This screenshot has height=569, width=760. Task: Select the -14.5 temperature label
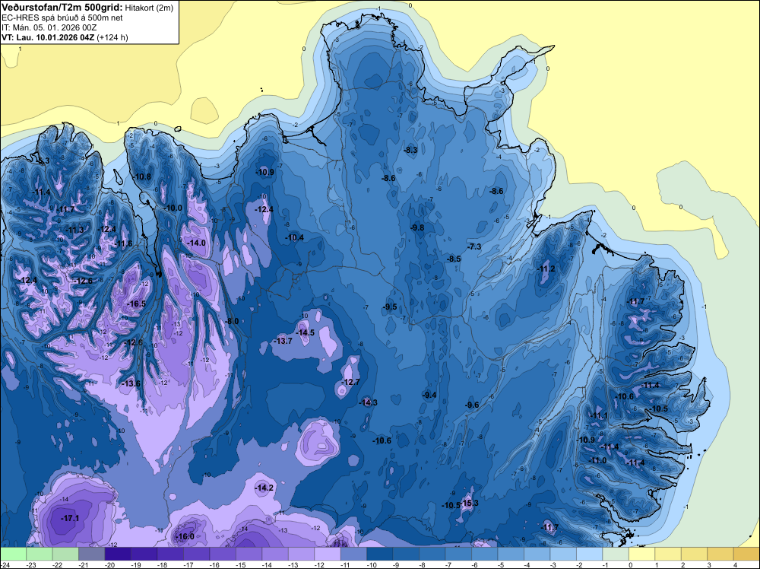306,332
